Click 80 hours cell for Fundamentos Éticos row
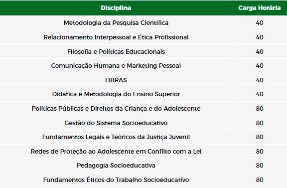Image resolution: width=287 pixels, height=188 pixels. (260, 180)
